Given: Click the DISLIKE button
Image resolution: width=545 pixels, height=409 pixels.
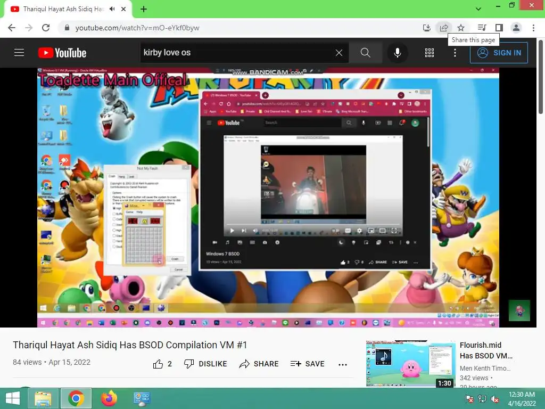Looking at the screenshot, I should (x=205, y=364).
